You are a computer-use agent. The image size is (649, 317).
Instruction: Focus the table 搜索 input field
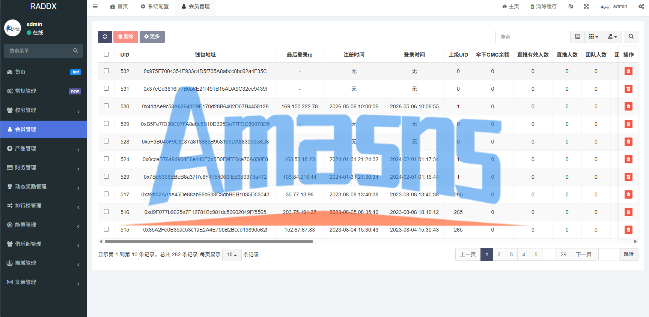tap(532, 37)
